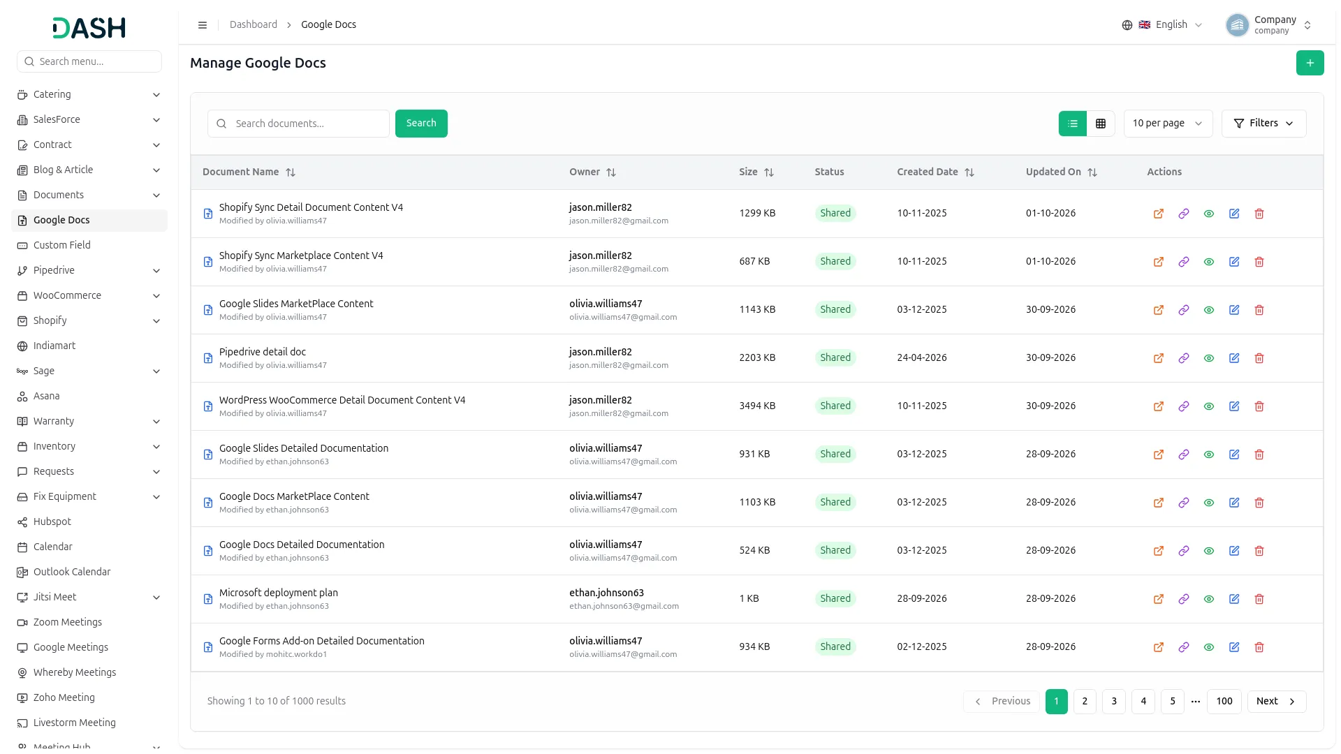Jump to page 100 of results
Viewport: 1341px width, 754px height.
click(x=1224, y=702)
